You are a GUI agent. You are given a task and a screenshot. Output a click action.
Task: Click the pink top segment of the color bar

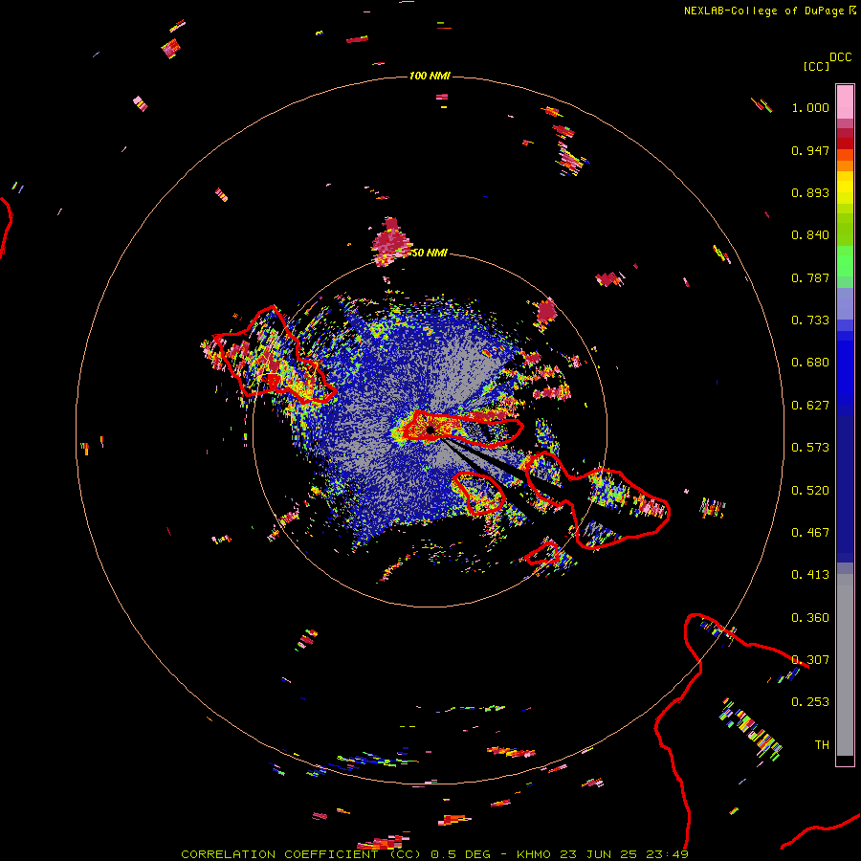point(845,102)
